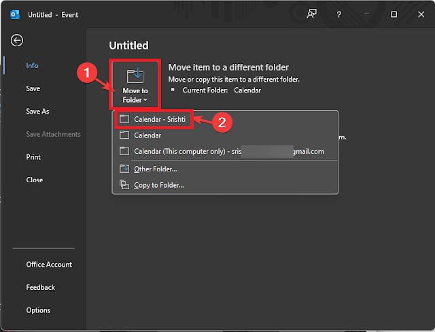The image size is (435, 332).
Task: Open Office Account page
Action: [x=49, y=265]
